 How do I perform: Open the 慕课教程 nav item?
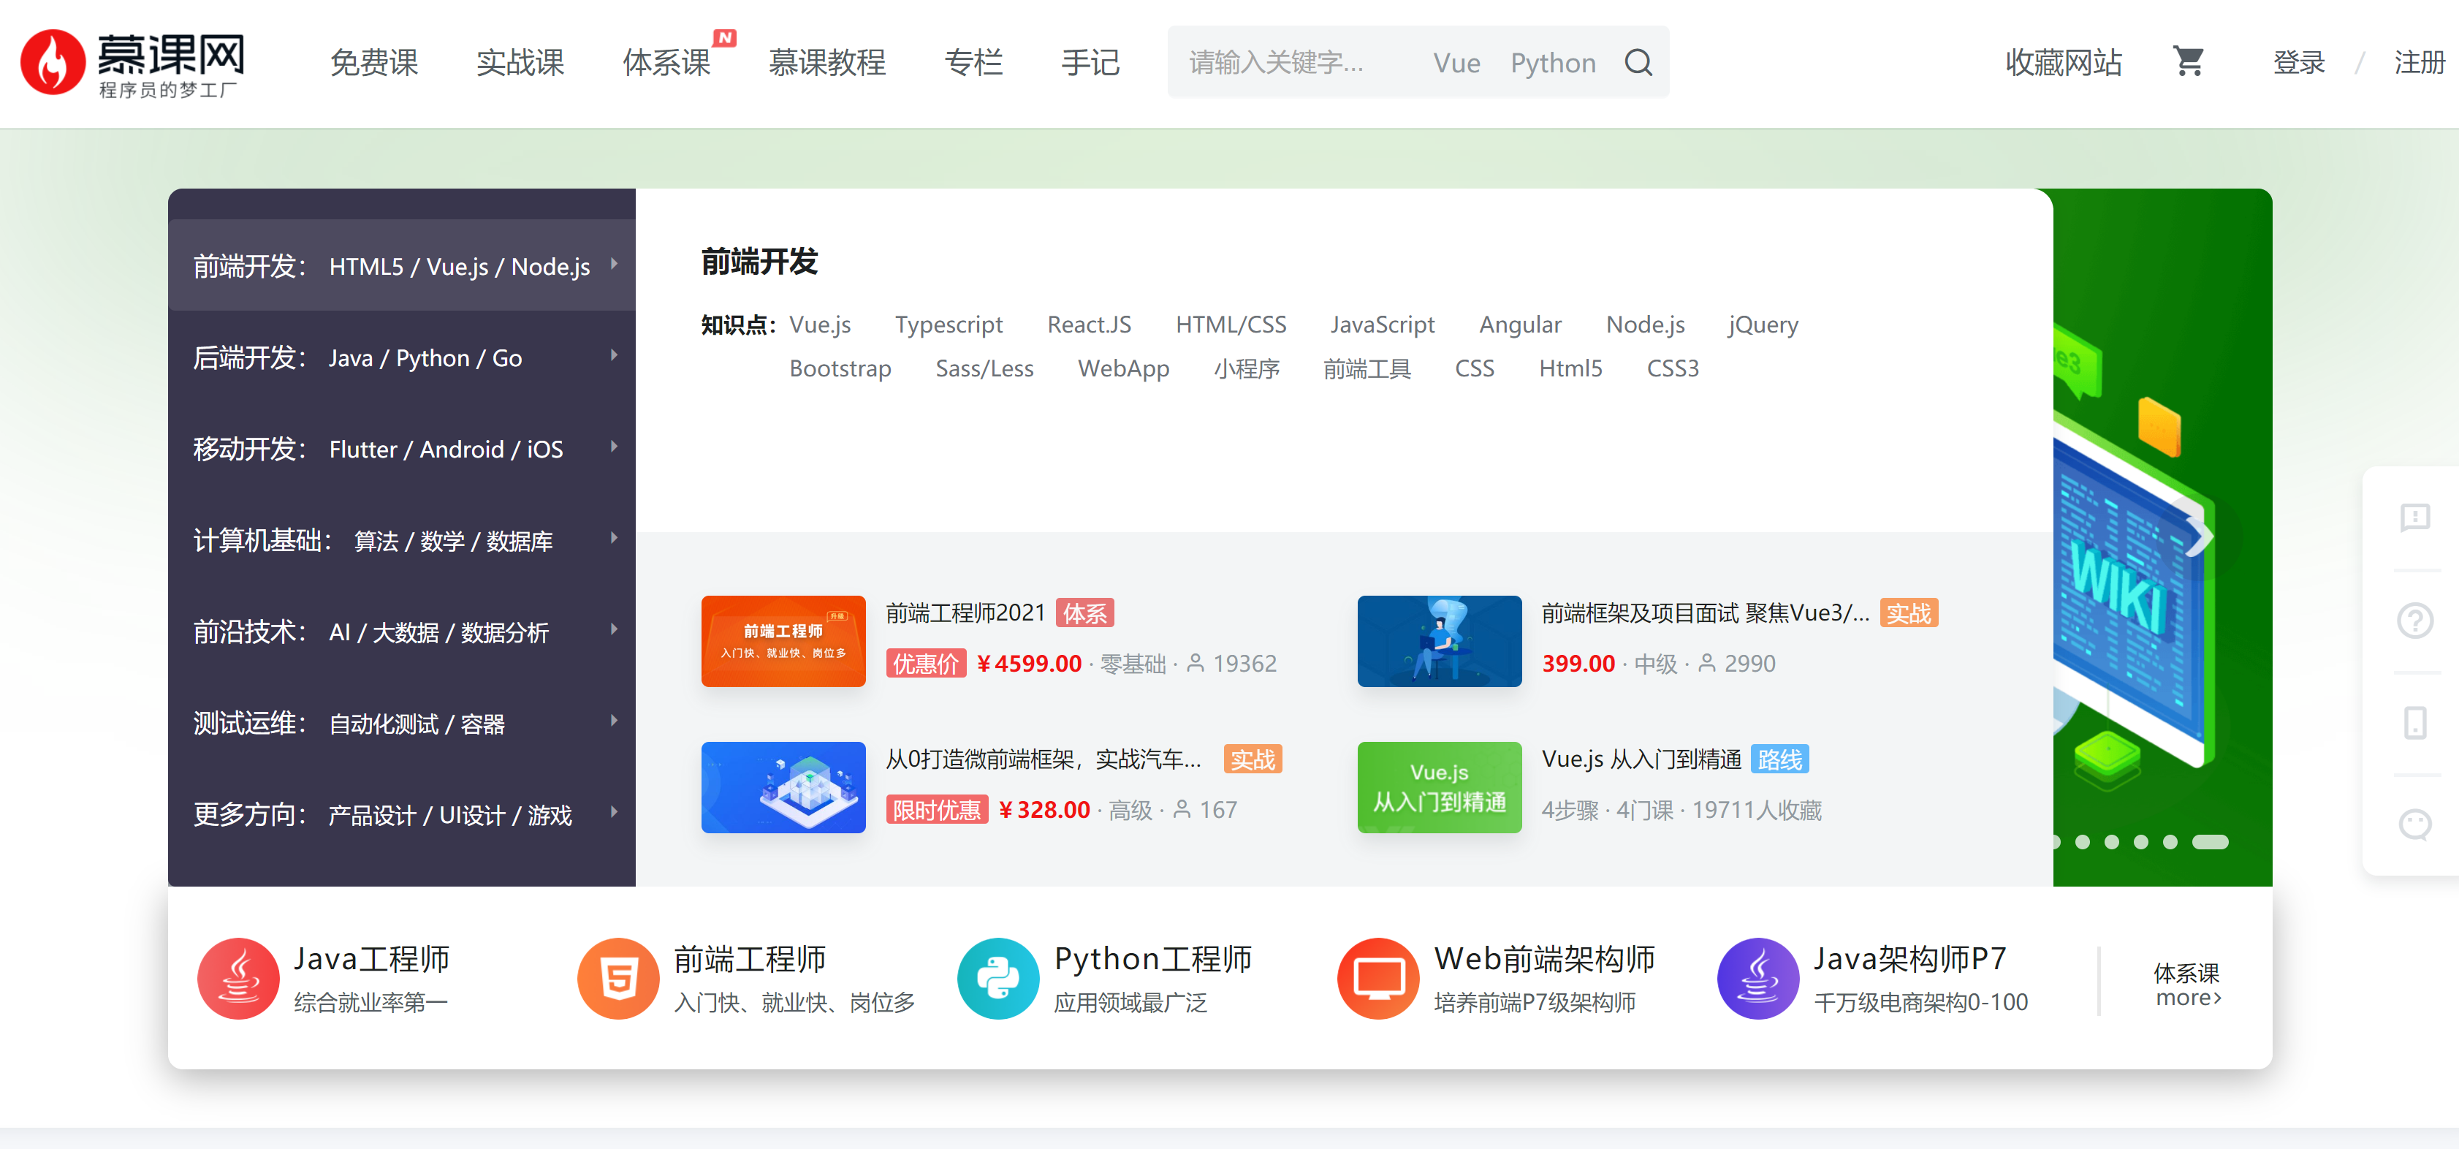[828, 63]
